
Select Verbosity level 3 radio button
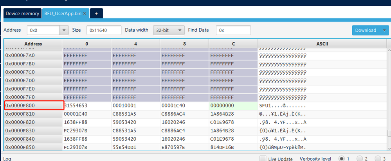coord(378,159)
